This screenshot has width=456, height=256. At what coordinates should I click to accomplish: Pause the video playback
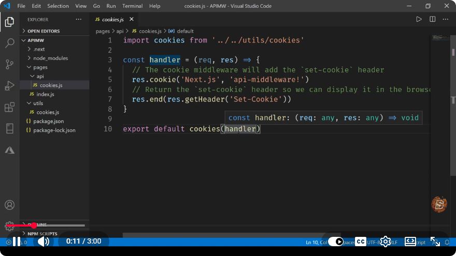(x=17, y=242)
